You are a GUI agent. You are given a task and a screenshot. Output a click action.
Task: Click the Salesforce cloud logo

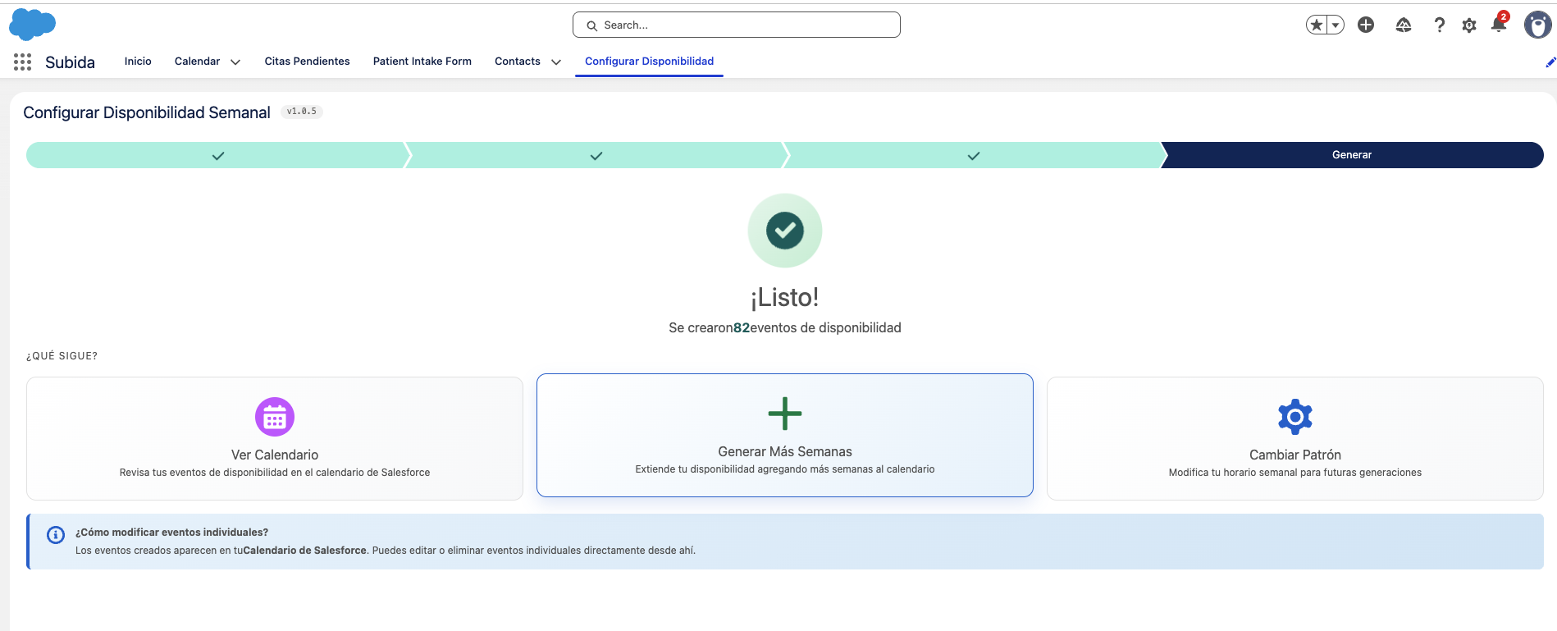pos(32,25)
